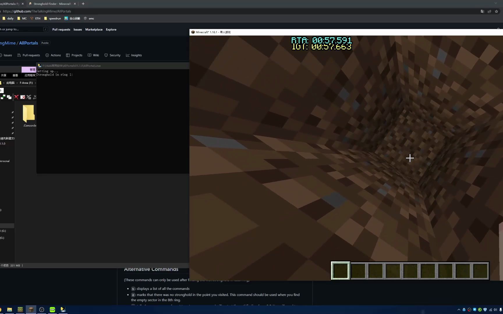The width and height of the screenshot is (503, 314).
Task: Open the blue shield security tray icon
Action: click(485, 310)
